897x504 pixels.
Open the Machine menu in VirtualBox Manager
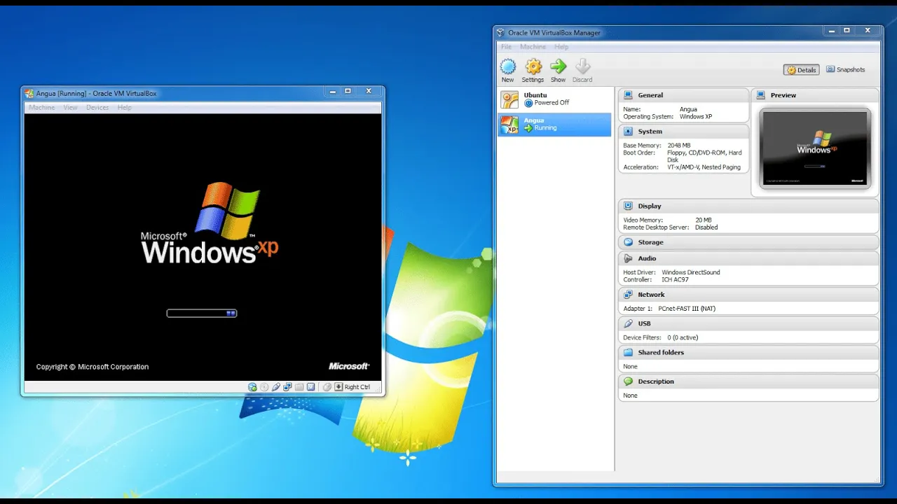click(x=533, y=47)
